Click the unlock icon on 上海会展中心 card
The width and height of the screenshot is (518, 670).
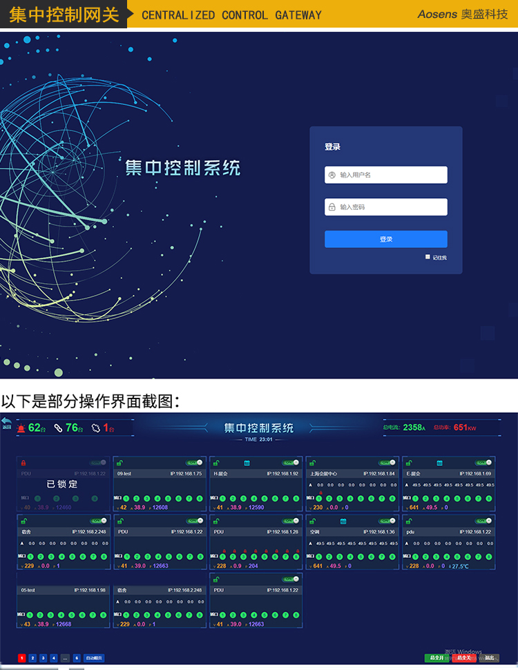pos(314,463)
